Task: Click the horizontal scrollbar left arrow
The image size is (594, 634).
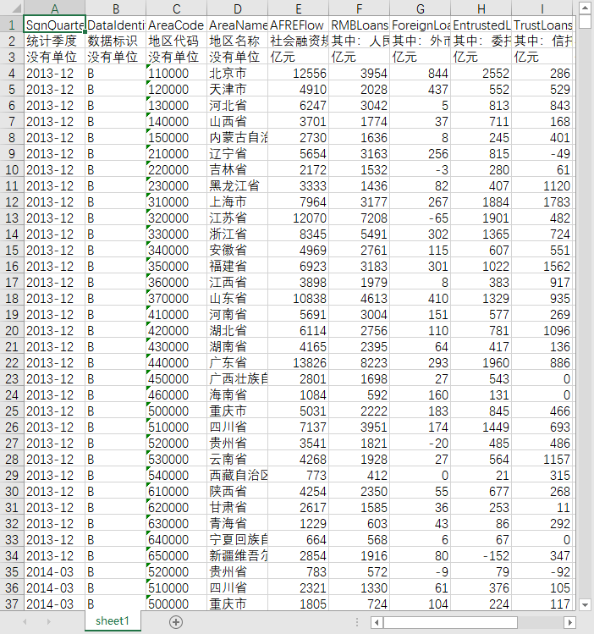Action: [377, 623]
